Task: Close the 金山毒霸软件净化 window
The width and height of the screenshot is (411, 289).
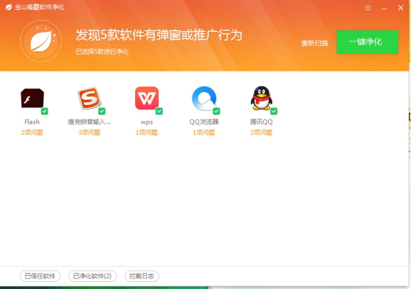Action: pyautogui.click(x=400, y=8)
